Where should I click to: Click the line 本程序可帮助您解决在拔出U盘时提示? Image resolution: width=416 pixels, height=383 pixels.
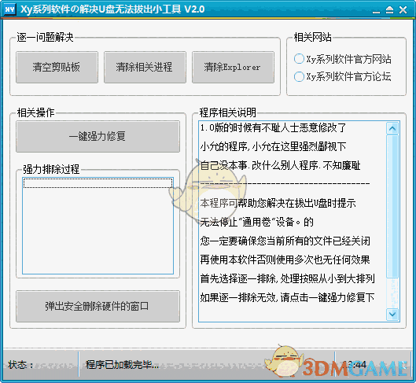click(278, 203)
